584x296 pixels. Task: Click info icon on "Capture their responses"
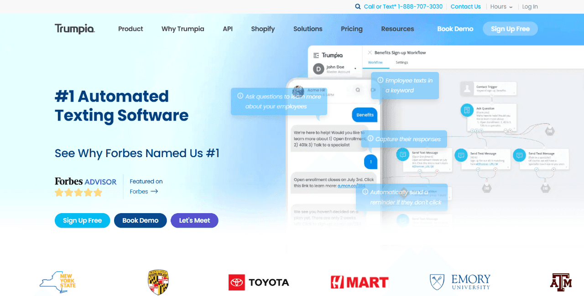370,139
